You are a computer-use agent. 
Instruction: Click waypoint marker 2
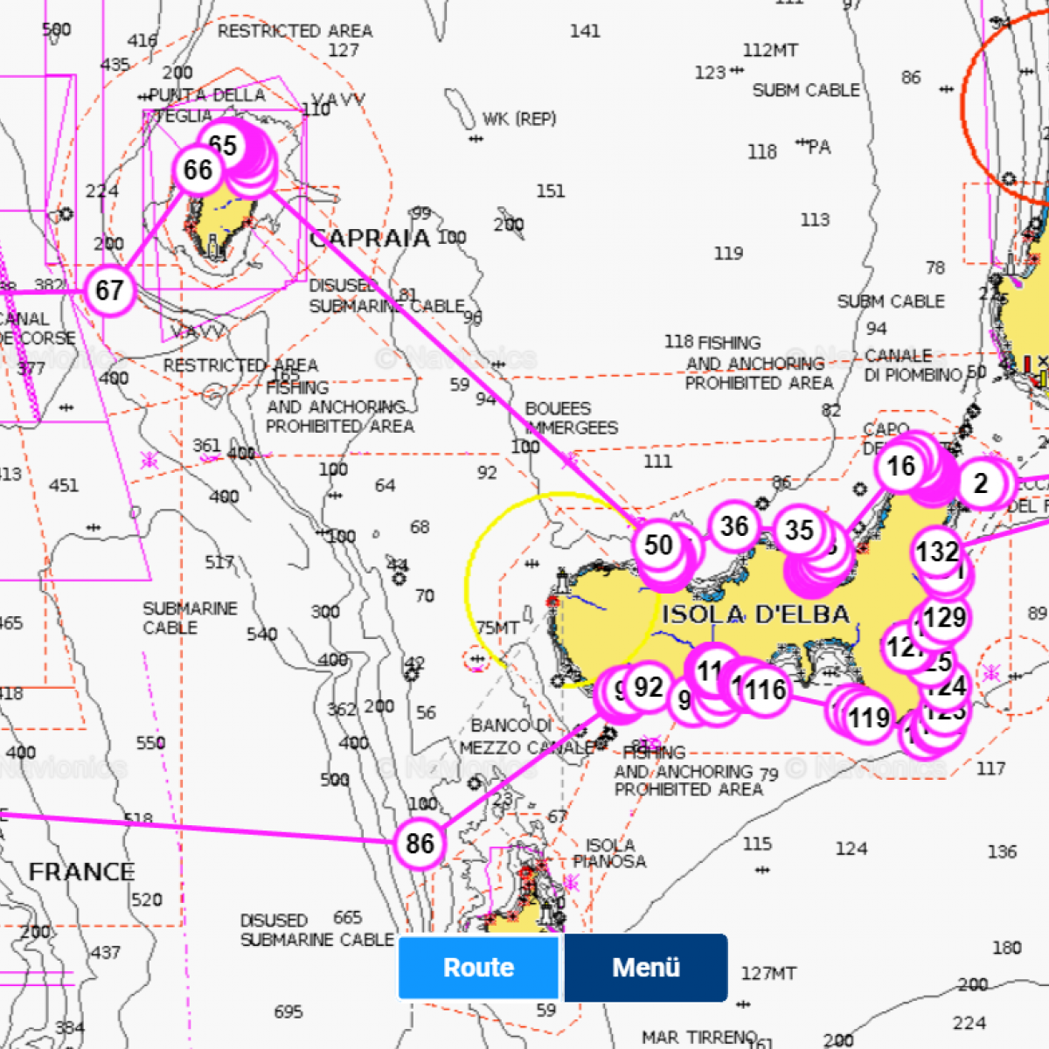981,483
